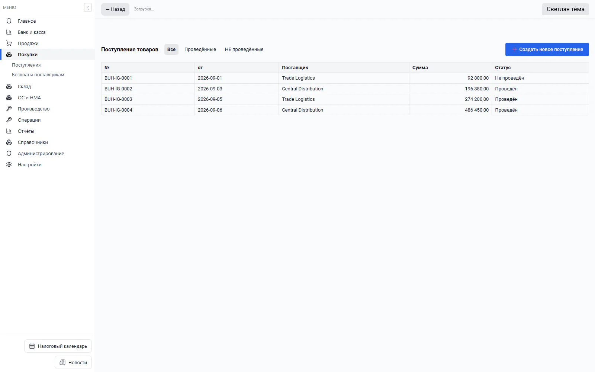Toggle the Светлая тема theme button

[x=565, y=9]
